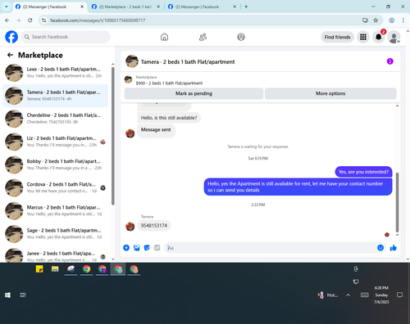Open the Cordova conversation

click(55, 188)
